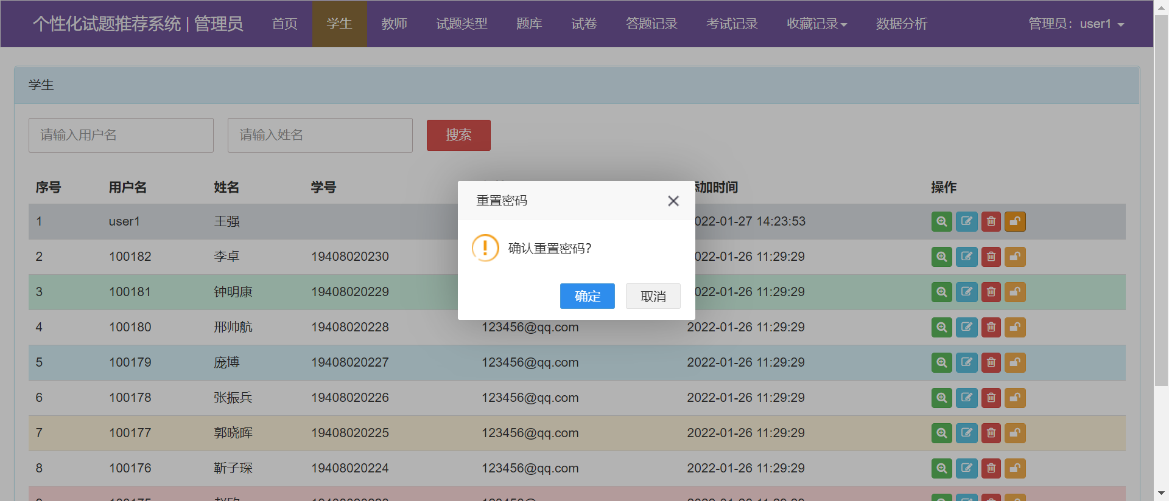
Task: Select student number 19408020227
Action: (x=350, y=362)
